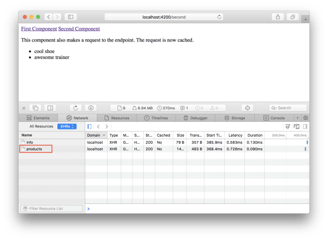This screenshot has width=328, height=240.
Task: Add new inspector tab plus icon
Action: [297, 118]
